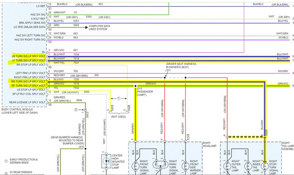Select the 'HAZ SW LEFT TURN SIG' label

pyautogui.click(x=31, y=35)
